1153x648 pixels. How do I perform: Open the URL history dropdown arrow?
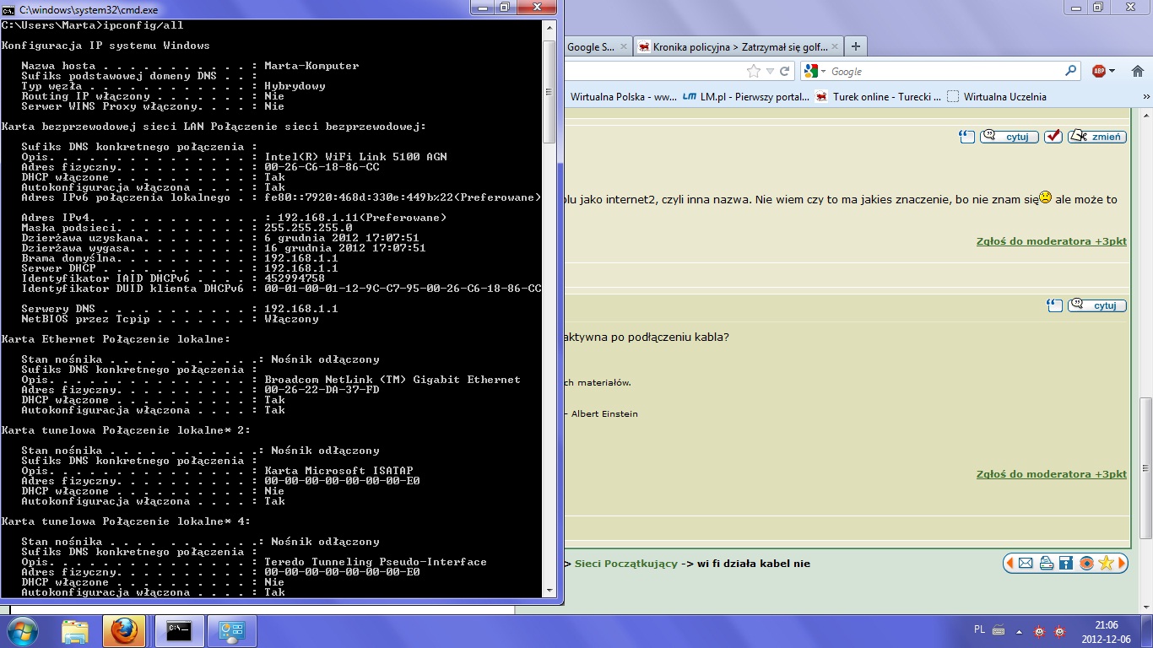coord(769,72)
